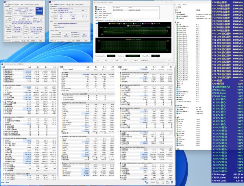Viewport: 244px width, 186px height.
Task: Enable the Stress cache checkbox
Action: 98,11
